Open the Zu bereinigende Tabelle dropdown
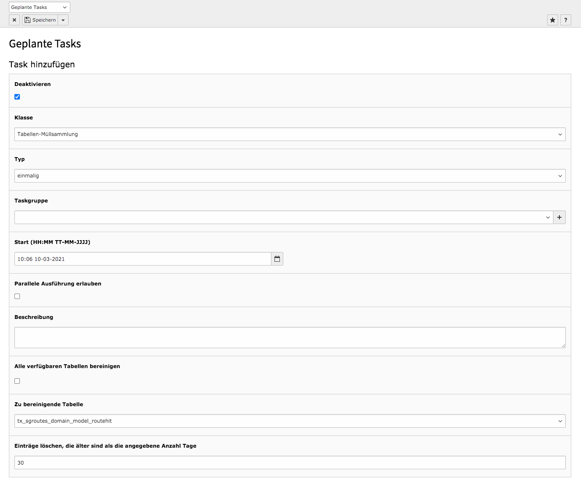The width and height of the screenshot is (581, 482). pos(289,421)
